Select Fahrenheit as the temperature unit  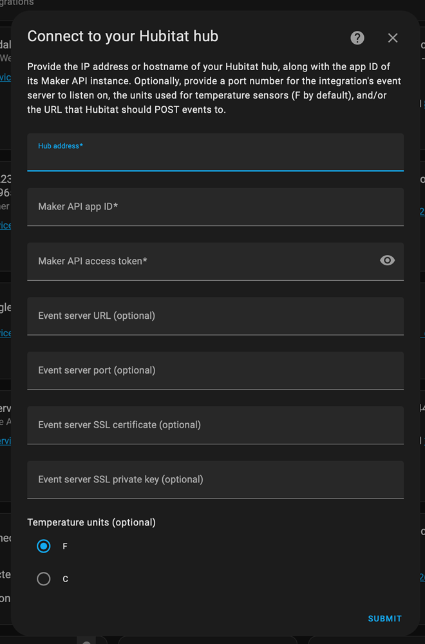(x=43, y=545)
